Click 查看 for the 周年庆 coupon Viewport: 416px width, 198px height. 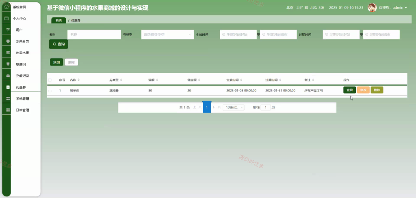[350, 90]
